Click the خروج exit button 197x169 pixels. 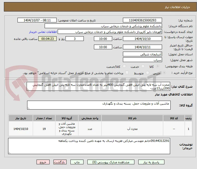point(43,162)
